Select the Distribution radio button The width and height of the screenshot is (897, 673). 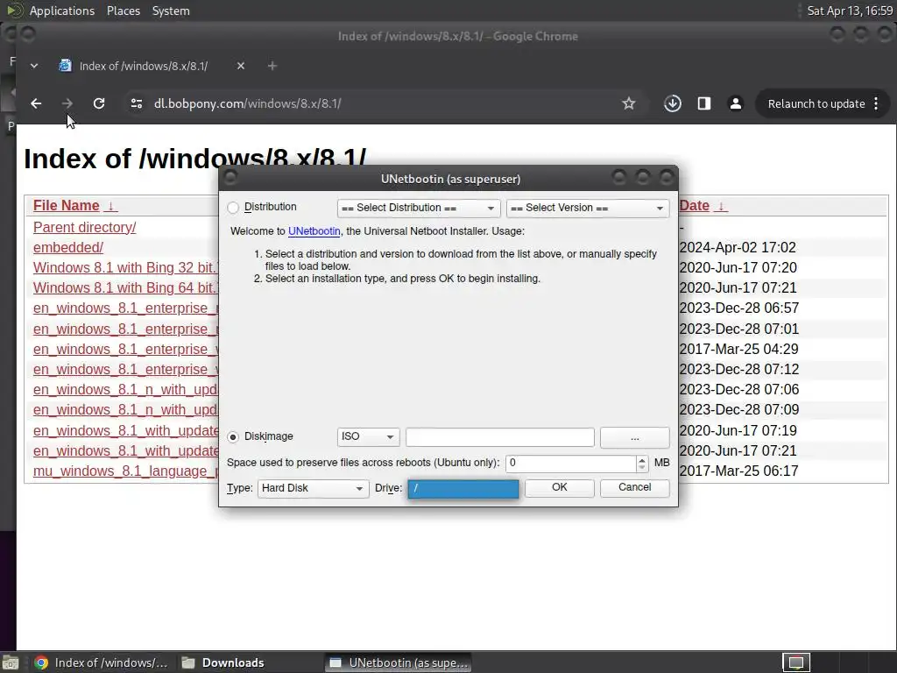click(x=233, y=208)
